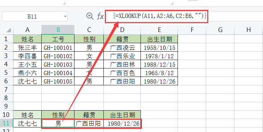
Task: Select row 10 header
Action: (x=6, y=115)
